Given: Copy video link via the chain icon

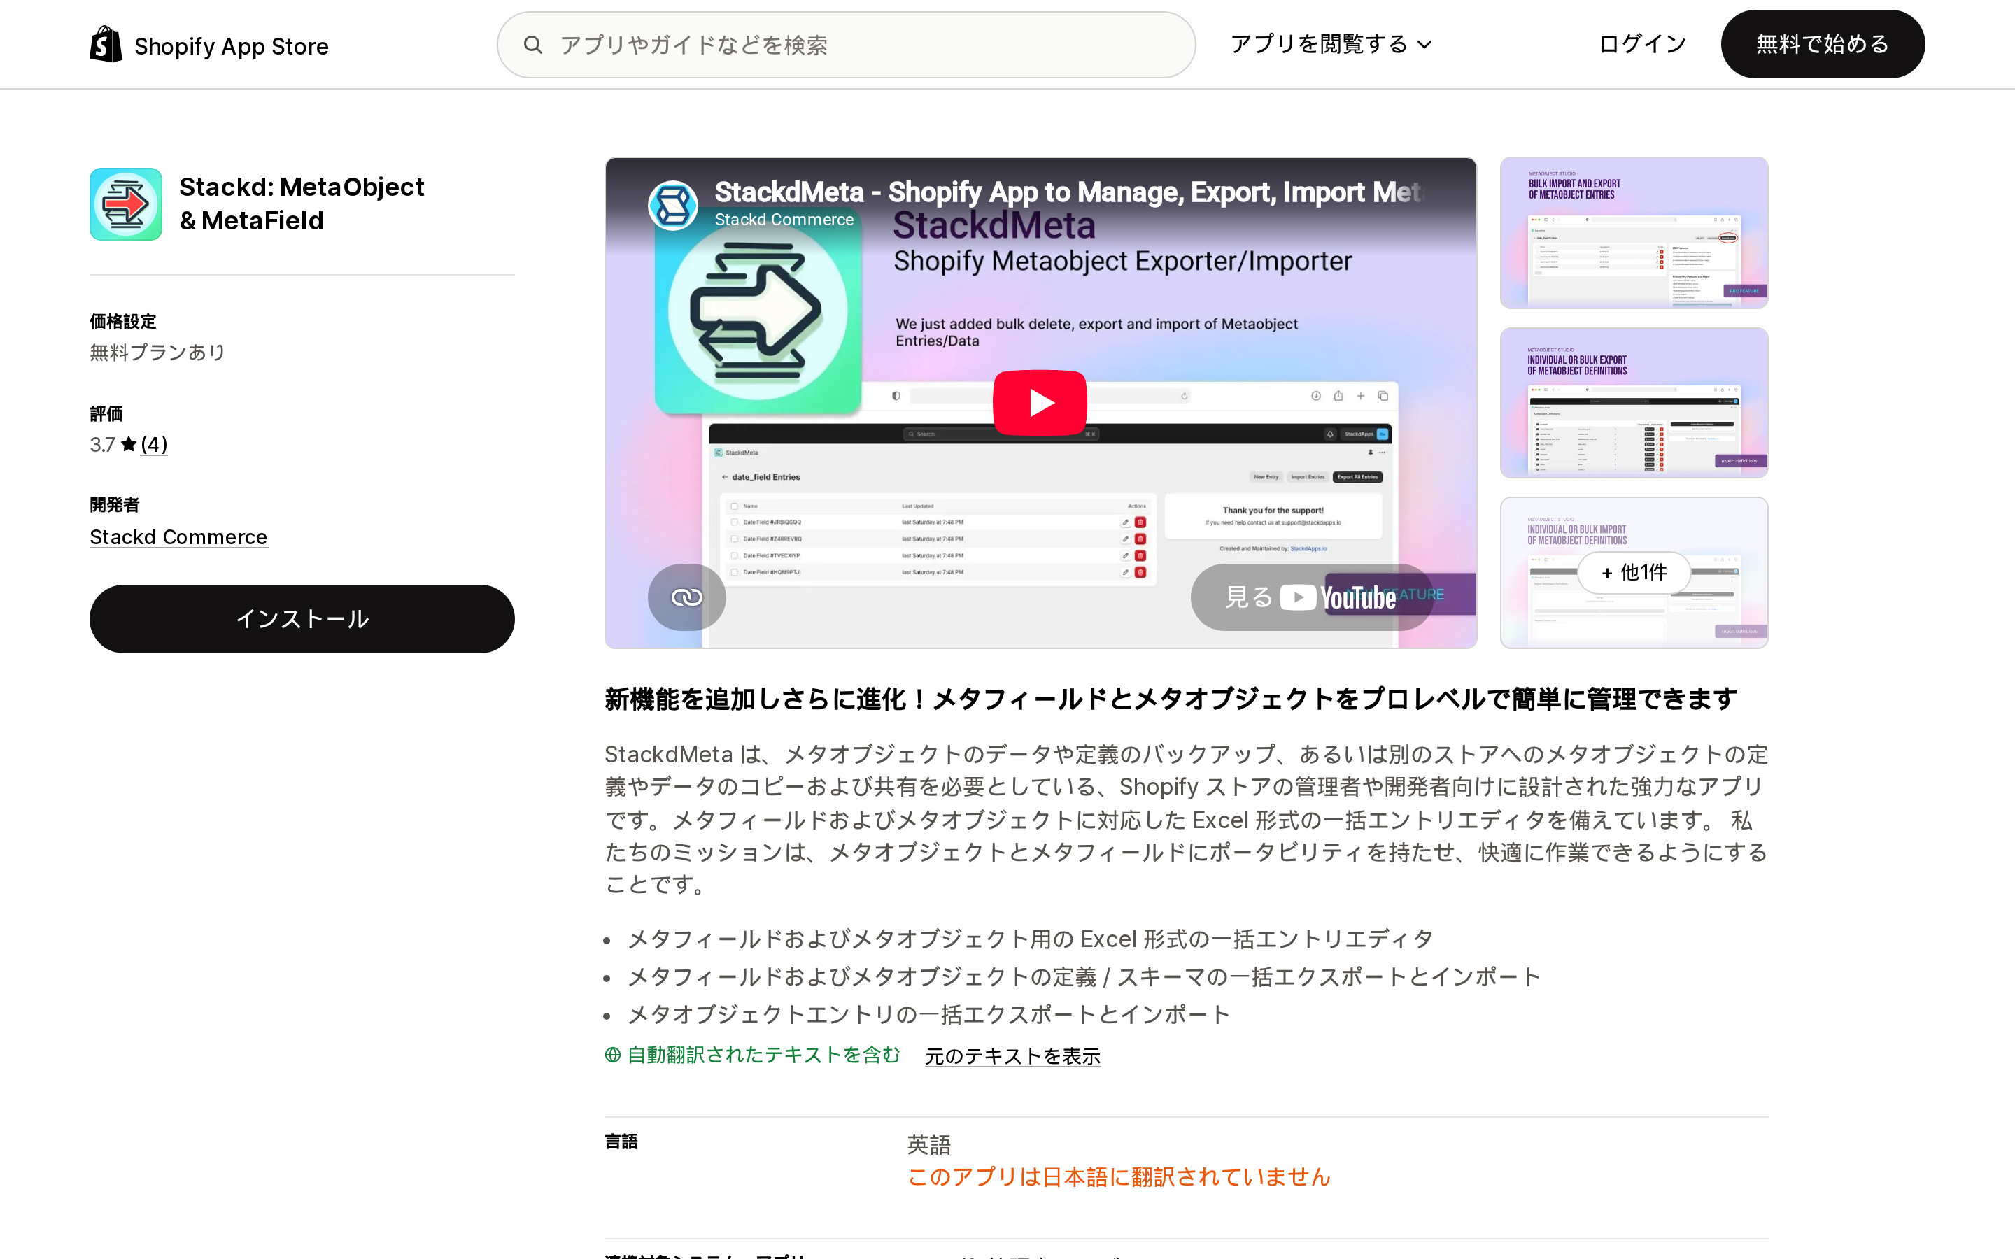Looking at the screenshot, I should tap(687, 597).
